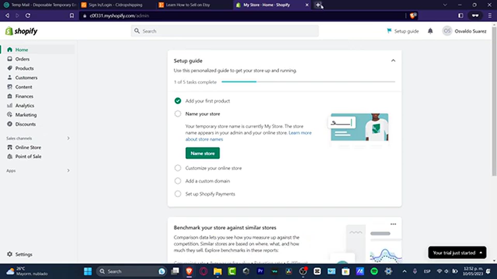Open the browser tab list dropdown

click(x=445, y=5)
